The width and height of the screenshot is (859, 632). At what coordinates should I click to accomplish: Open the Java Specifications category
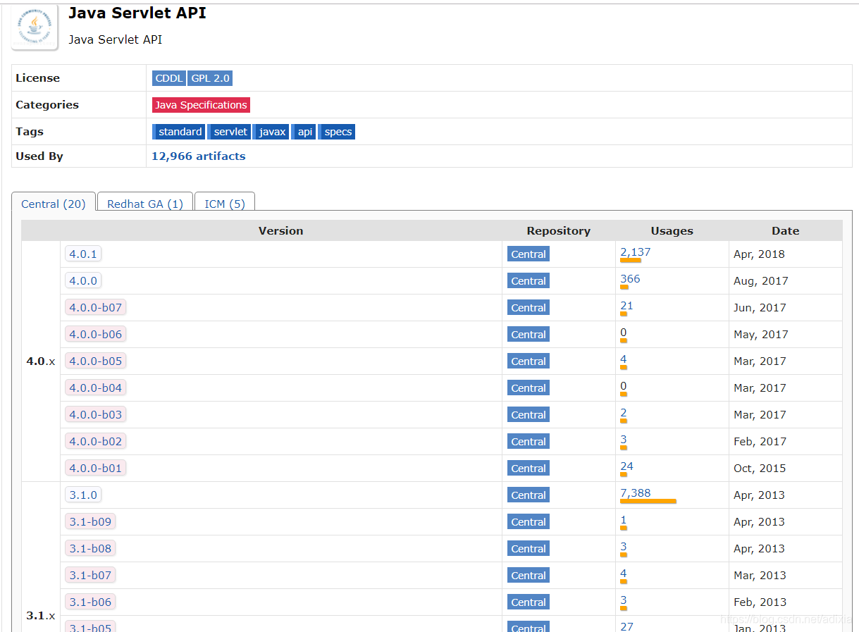[x=201, y=105]
